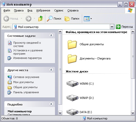Click the system info checkmark icon
Image resolution: width=136 pixels, height=122 pixels.
(x=10, y=43)
